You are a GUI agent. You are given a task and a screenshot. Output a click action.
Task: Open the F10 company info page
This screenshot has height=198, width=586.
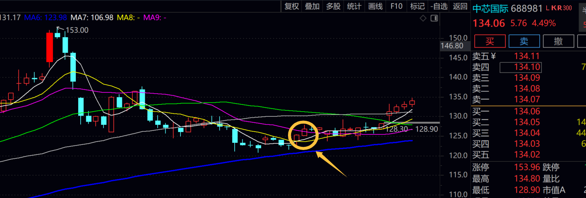[396, 6]
